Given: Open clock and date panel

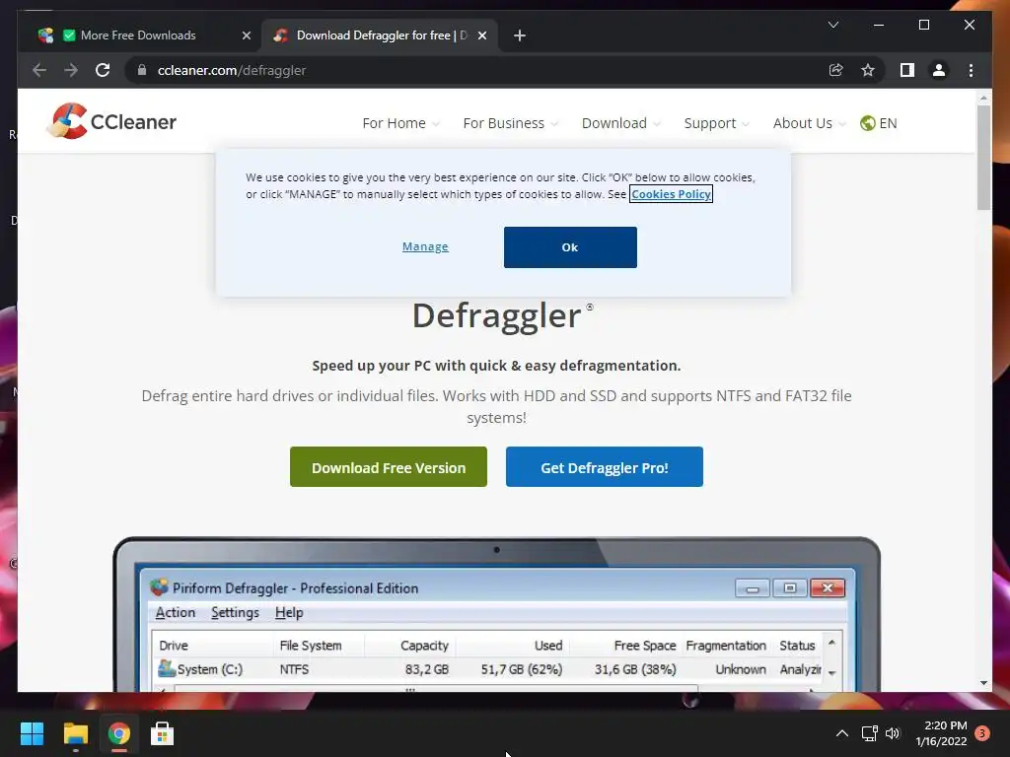Looking at the screenshot, I should [x=941, y=733].
